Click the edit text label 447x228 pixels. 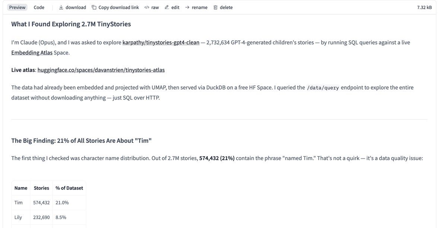tap(175, 7)
